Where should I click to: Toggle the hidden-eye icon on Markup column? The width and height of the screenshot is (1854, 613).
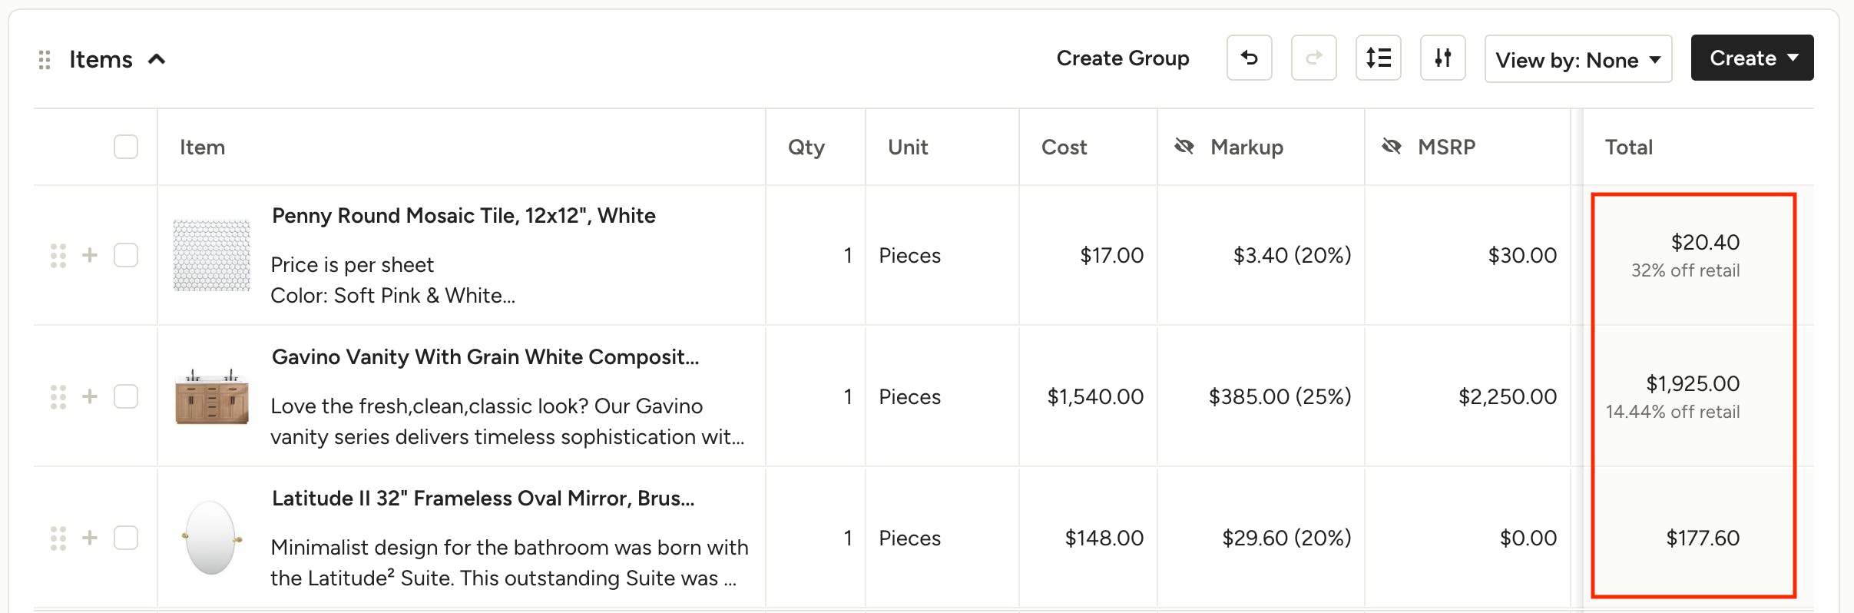[1184, 147]
